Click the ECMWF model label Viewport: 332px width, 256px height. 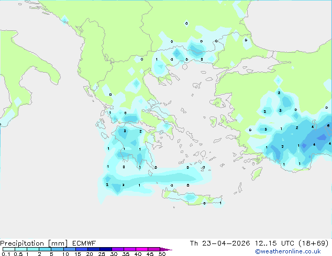84,243
